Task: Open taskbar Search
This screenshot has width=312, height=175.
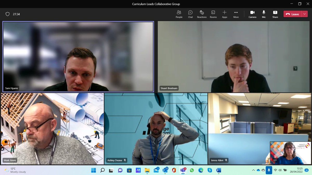Action: (102, 170)
